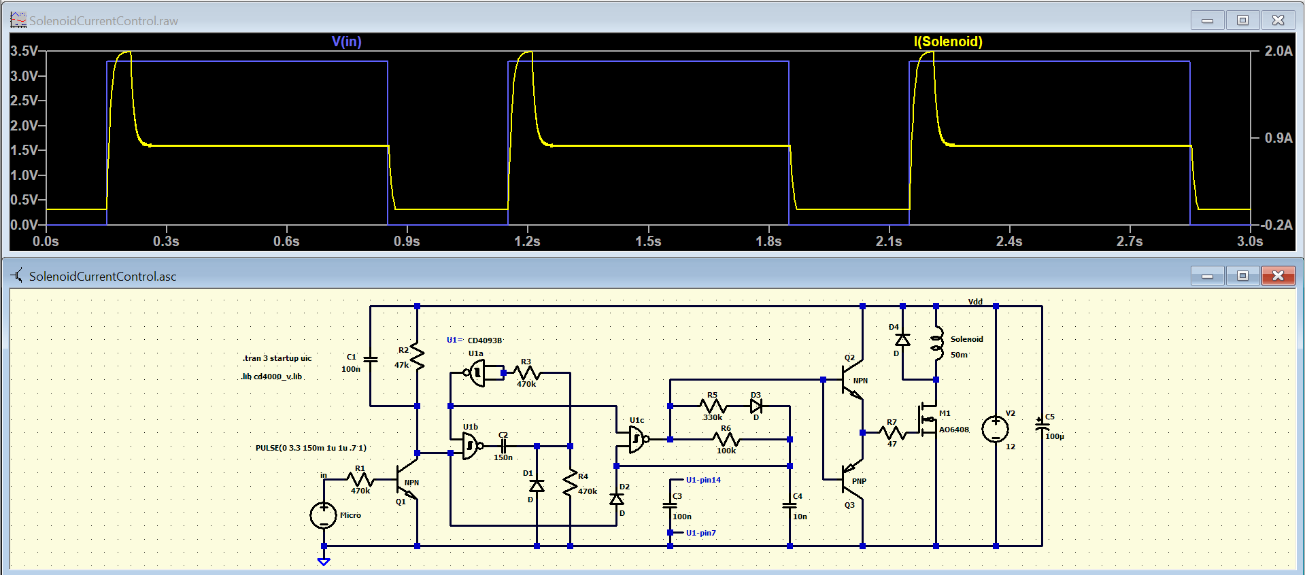The image size is (1305, 575).
Task: Click the waveform window title icon
Action: 18,20
